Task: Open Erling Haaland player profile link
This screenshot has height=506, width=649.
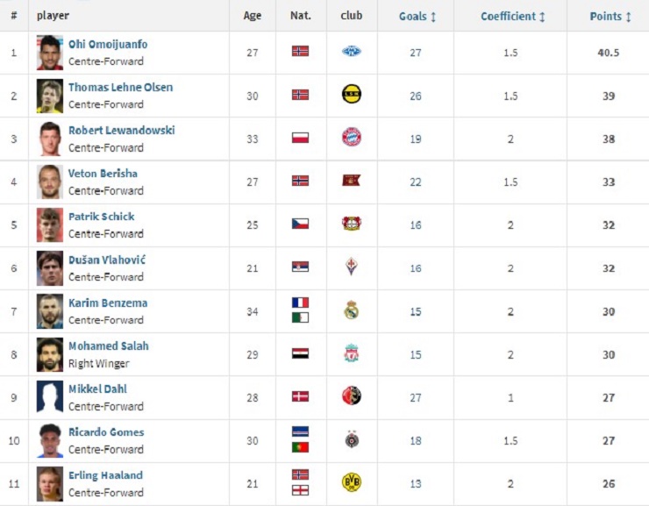Action: coord(105,475)
